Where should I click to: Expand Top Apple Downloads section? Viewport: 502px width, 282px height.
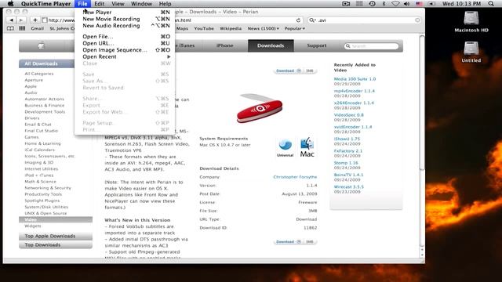(56, 236)
